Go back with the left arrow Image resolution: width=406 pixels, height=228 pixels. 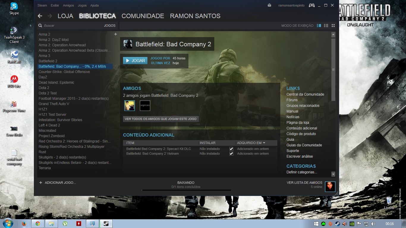click(x=40, y=16)
